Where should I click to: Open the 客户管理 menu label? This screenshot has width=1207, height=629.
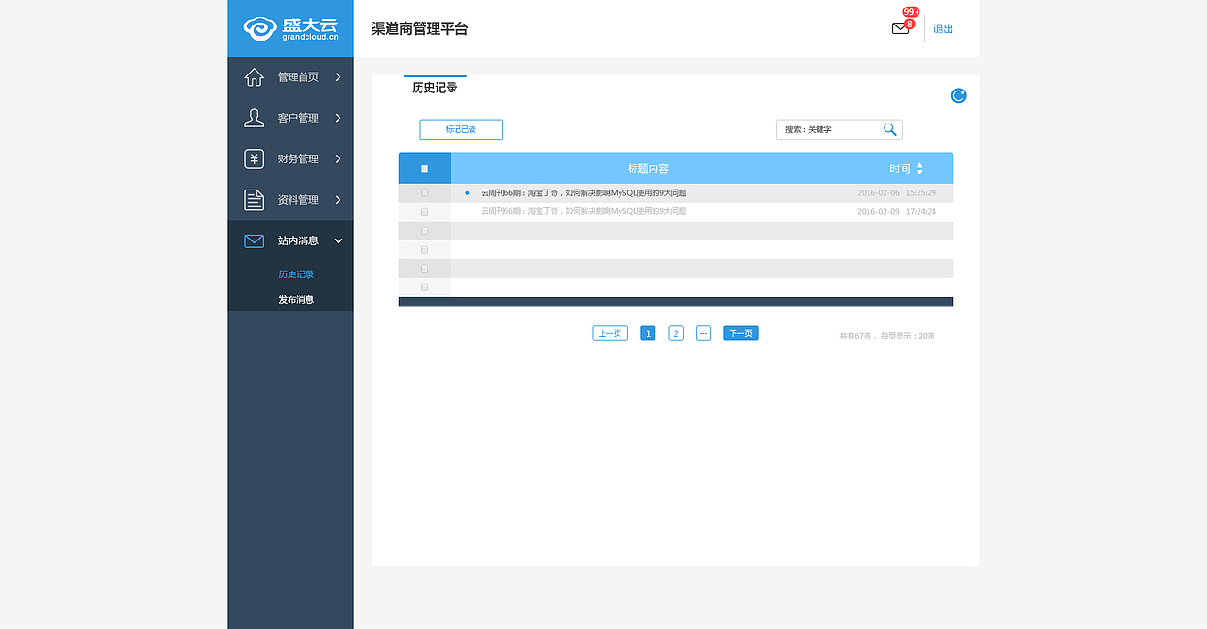tap(298, 118)
